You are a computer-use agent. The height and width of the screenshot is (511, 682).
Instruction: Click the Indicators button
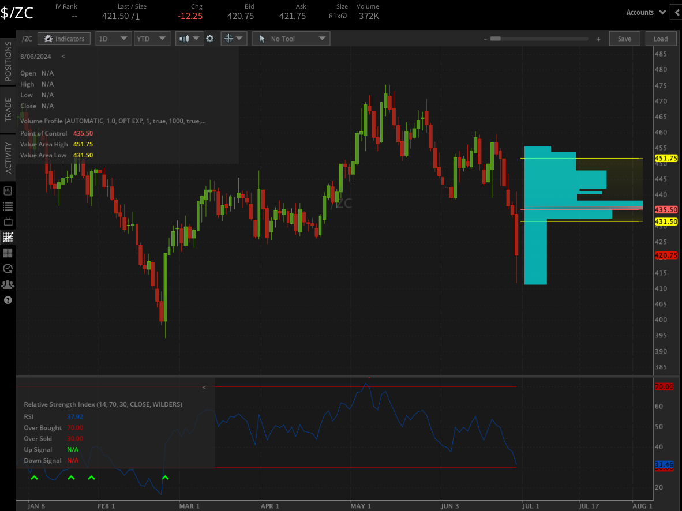tap(65, 39)
